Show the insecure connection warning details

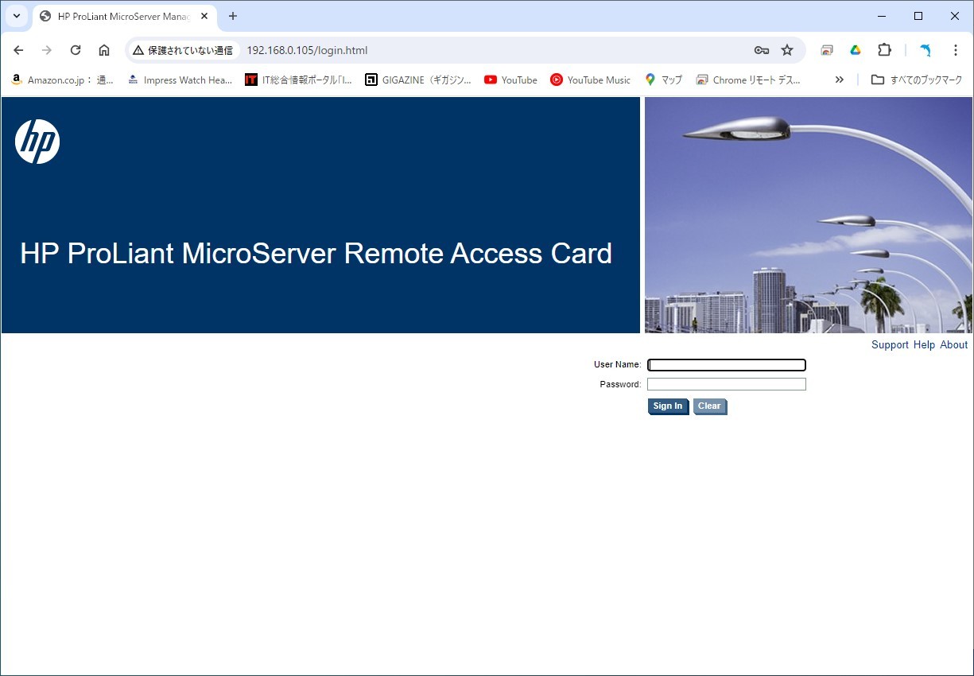pyautogui.click(x=184, y=50)
